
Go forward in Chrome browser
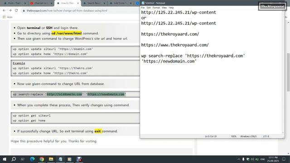[10, 10]
